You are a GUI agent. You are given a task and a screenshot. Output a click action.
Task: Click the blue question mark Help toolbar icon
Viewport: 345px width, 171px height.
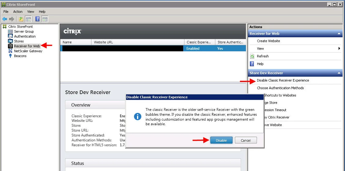[x=37, y=19]
